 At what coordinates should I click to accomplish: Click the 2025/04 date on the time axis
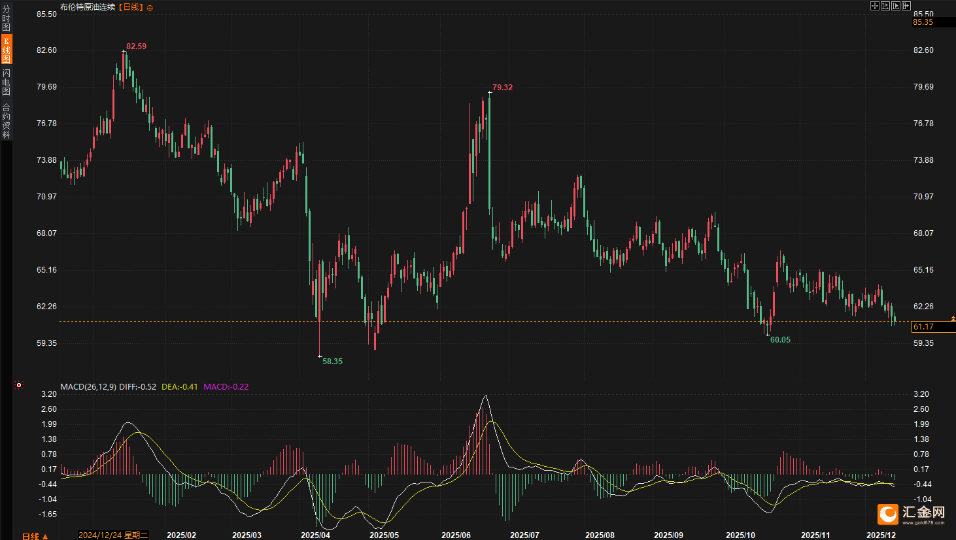(x=315, y=535)
